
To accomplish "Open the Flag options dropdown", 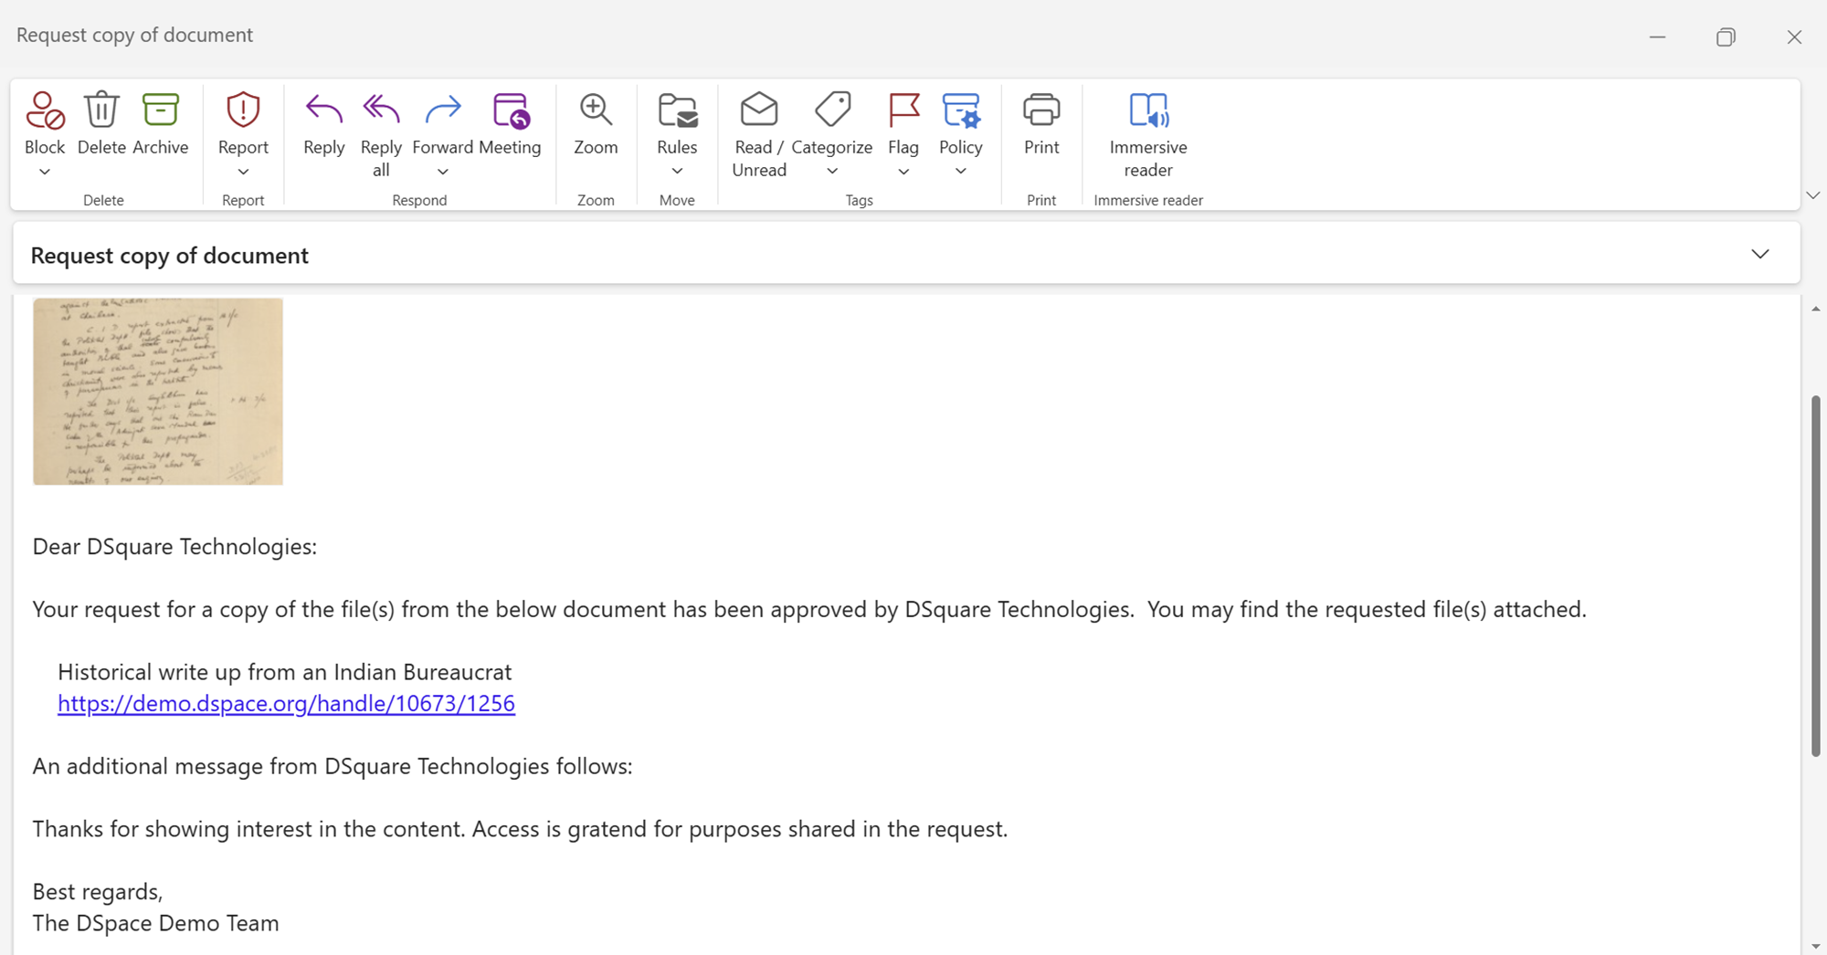I will (x=903, y=173).
